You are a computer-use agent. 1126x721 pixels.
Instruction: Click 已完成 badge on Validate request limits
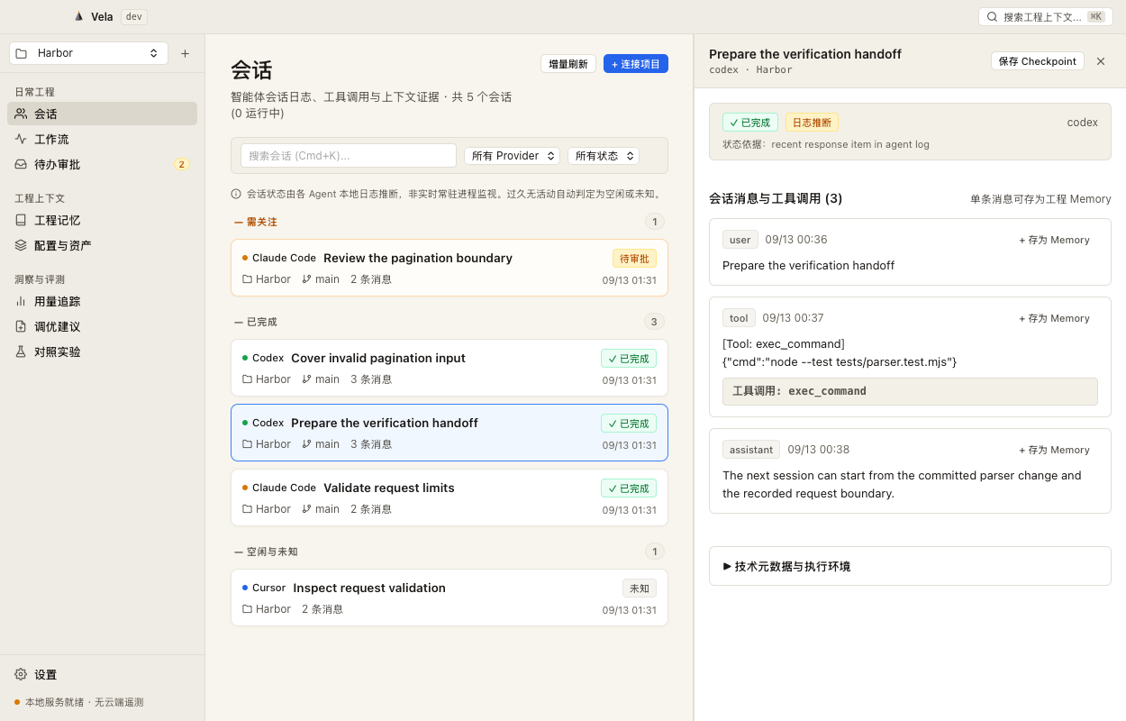pyautogui.click(x=629, y=488)
